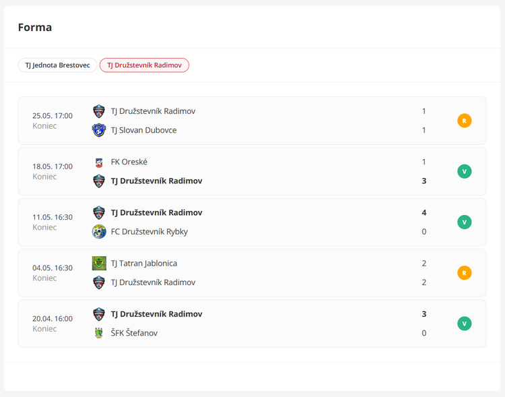Click the green V badge for 20.04. match
Screen dimensions: 505x397
pyautogui.click(x=464, y=324)
